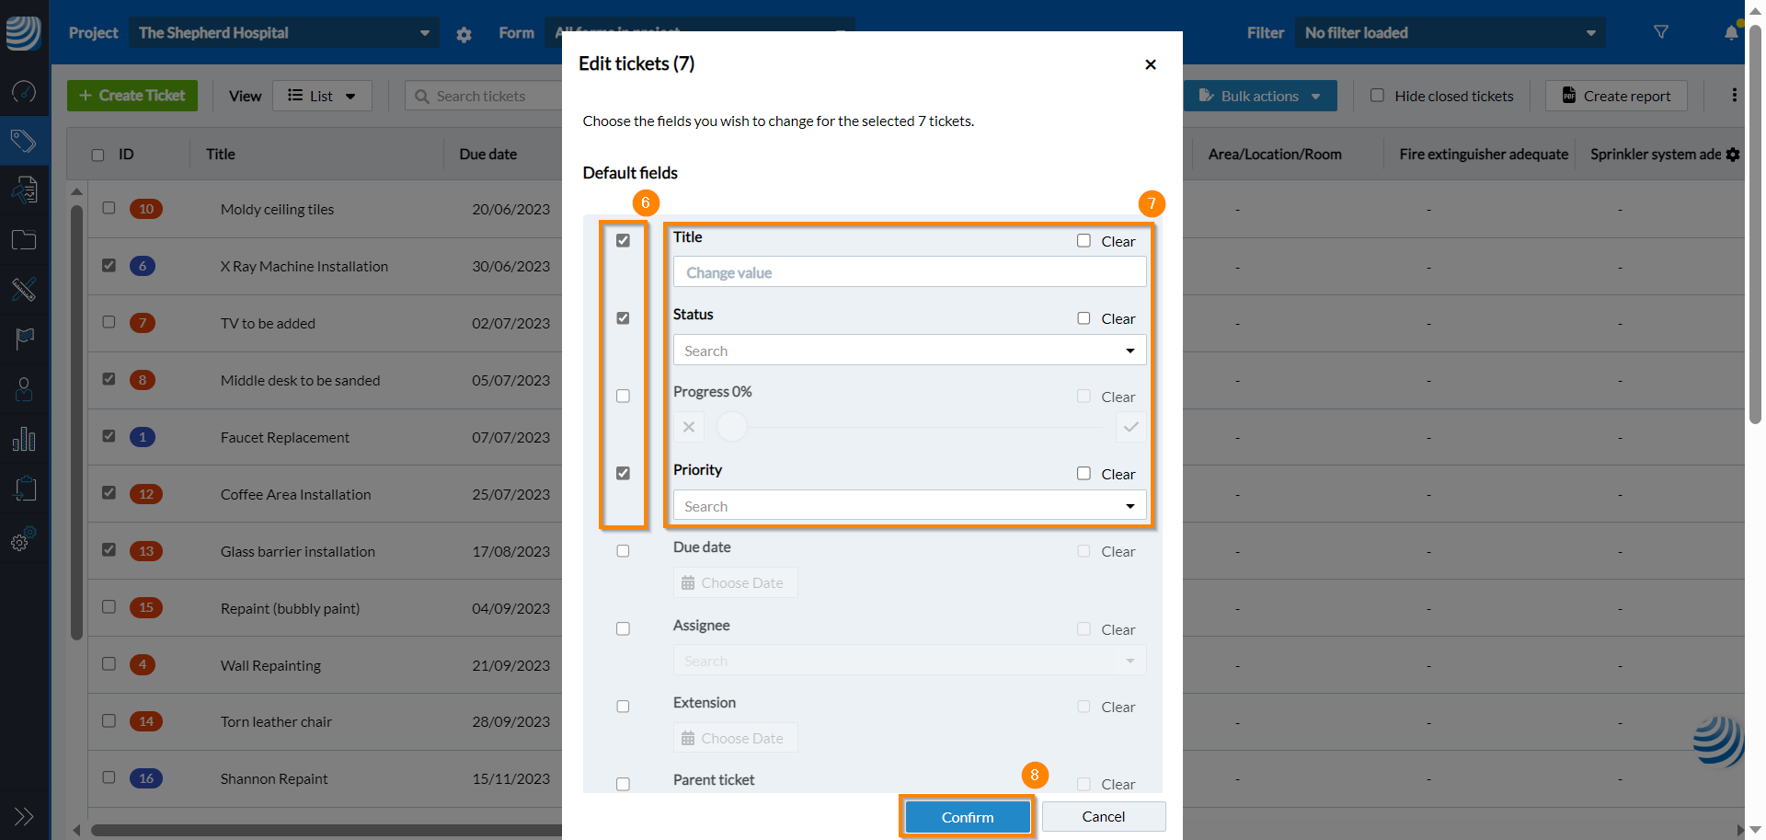Expand sidebar with double arrow icon
The height and width of the screenshot is (840, 1766).
24,816
